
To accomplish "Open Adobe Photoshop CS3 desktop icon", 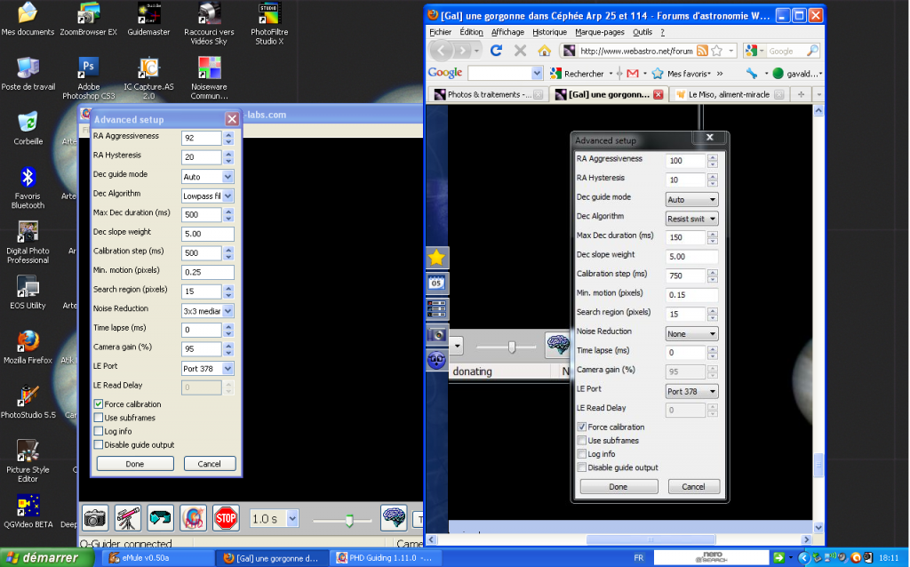I will click(x=89, y=78).
